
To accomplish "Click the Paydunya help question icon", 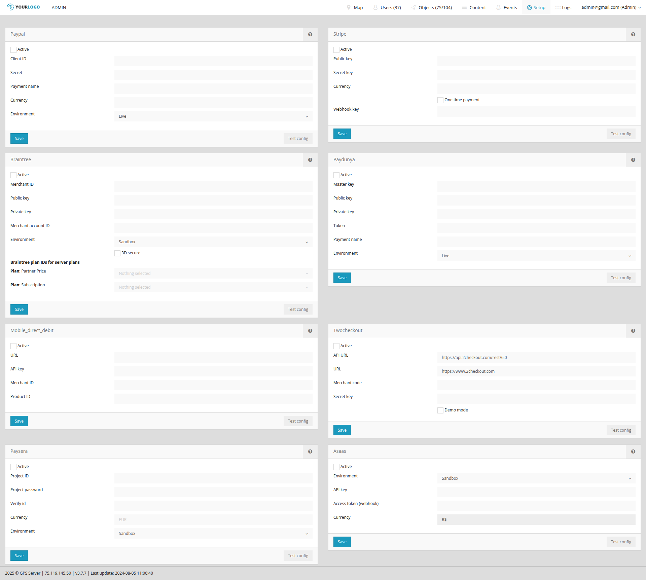I will point(633,160).
